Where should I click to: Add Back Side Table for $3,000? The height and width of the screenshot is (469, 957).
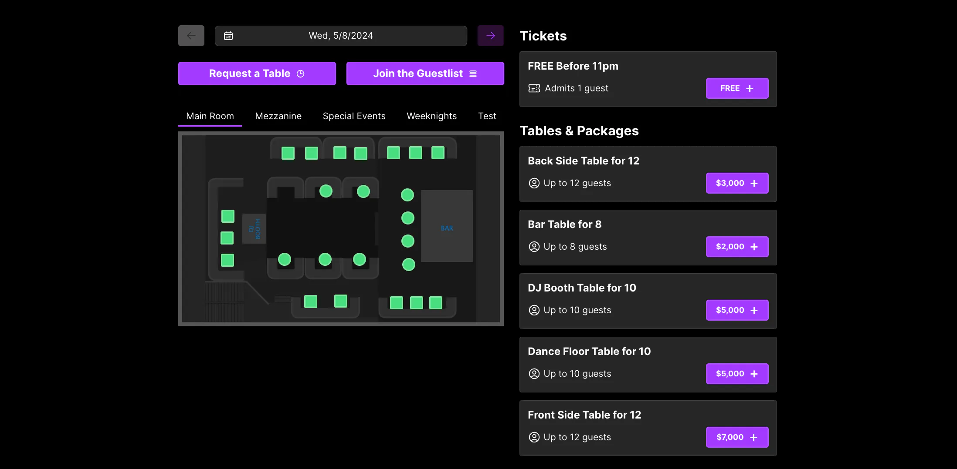(x=736, y=183)
